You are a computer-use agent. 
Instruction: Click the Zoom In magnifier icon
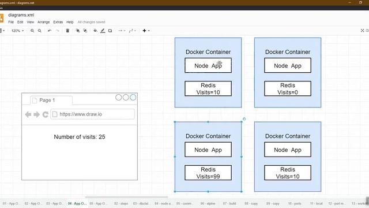[x=32, y=31]
